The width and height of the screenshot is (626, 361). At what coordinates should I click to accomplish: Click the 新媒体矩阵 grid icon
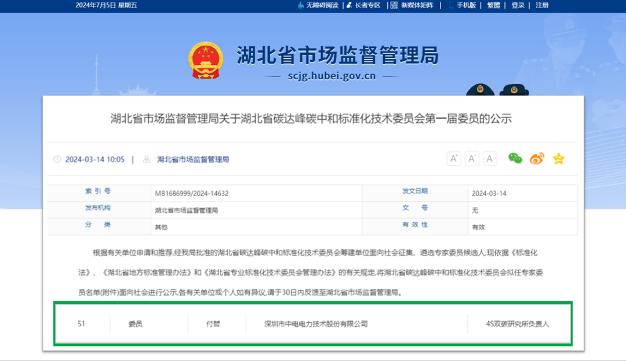pyautogui.click(x=394, y=5)
